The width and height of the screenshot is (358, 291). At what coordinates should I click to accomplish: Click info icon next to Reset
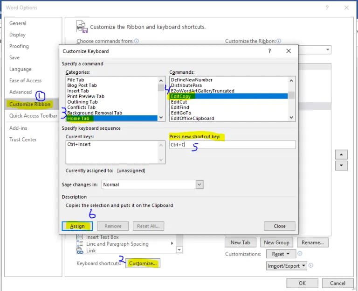tap(300, 254)
